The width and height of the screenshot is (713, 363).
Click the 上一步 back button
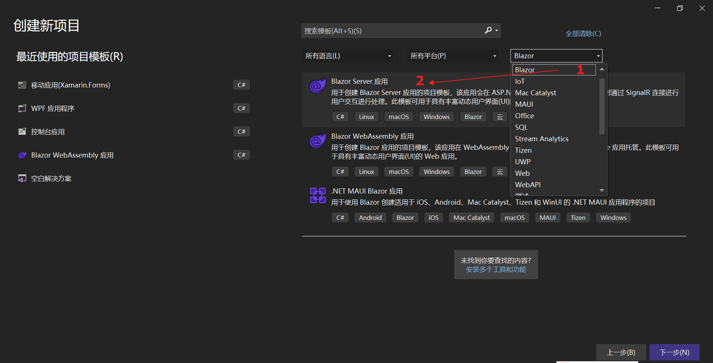621,352
